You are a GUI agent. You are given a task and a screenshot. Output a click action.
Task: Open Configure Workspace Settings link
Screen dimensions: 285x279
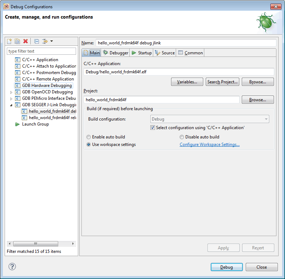coord(209,145)
